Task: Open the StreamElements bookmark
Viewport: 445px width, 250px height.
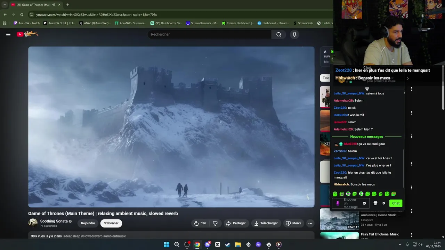Action: coord(202,23)
